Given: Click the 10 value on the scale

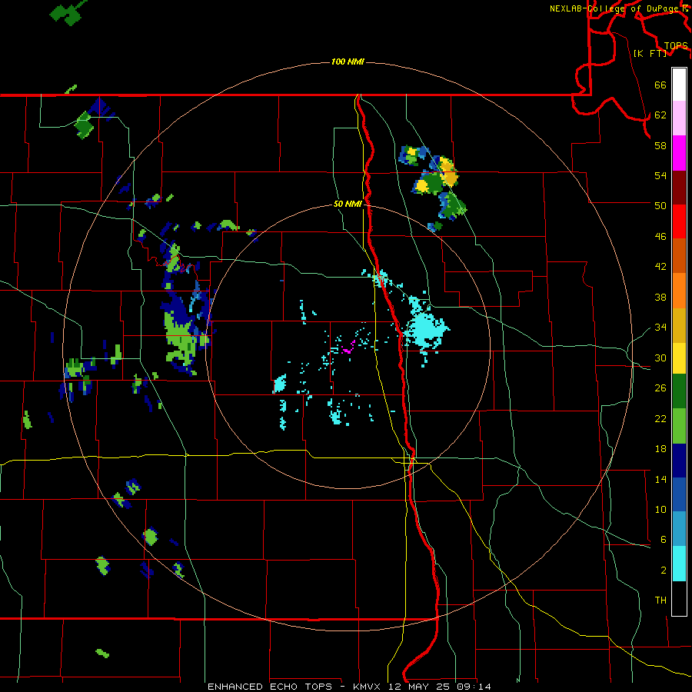Looking at the screenshot, I should 660,510.
